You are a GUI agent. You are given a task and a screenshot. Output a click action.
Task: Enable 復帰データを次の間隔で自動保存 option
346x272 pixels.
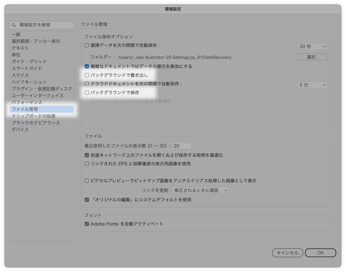coord(87,45)
